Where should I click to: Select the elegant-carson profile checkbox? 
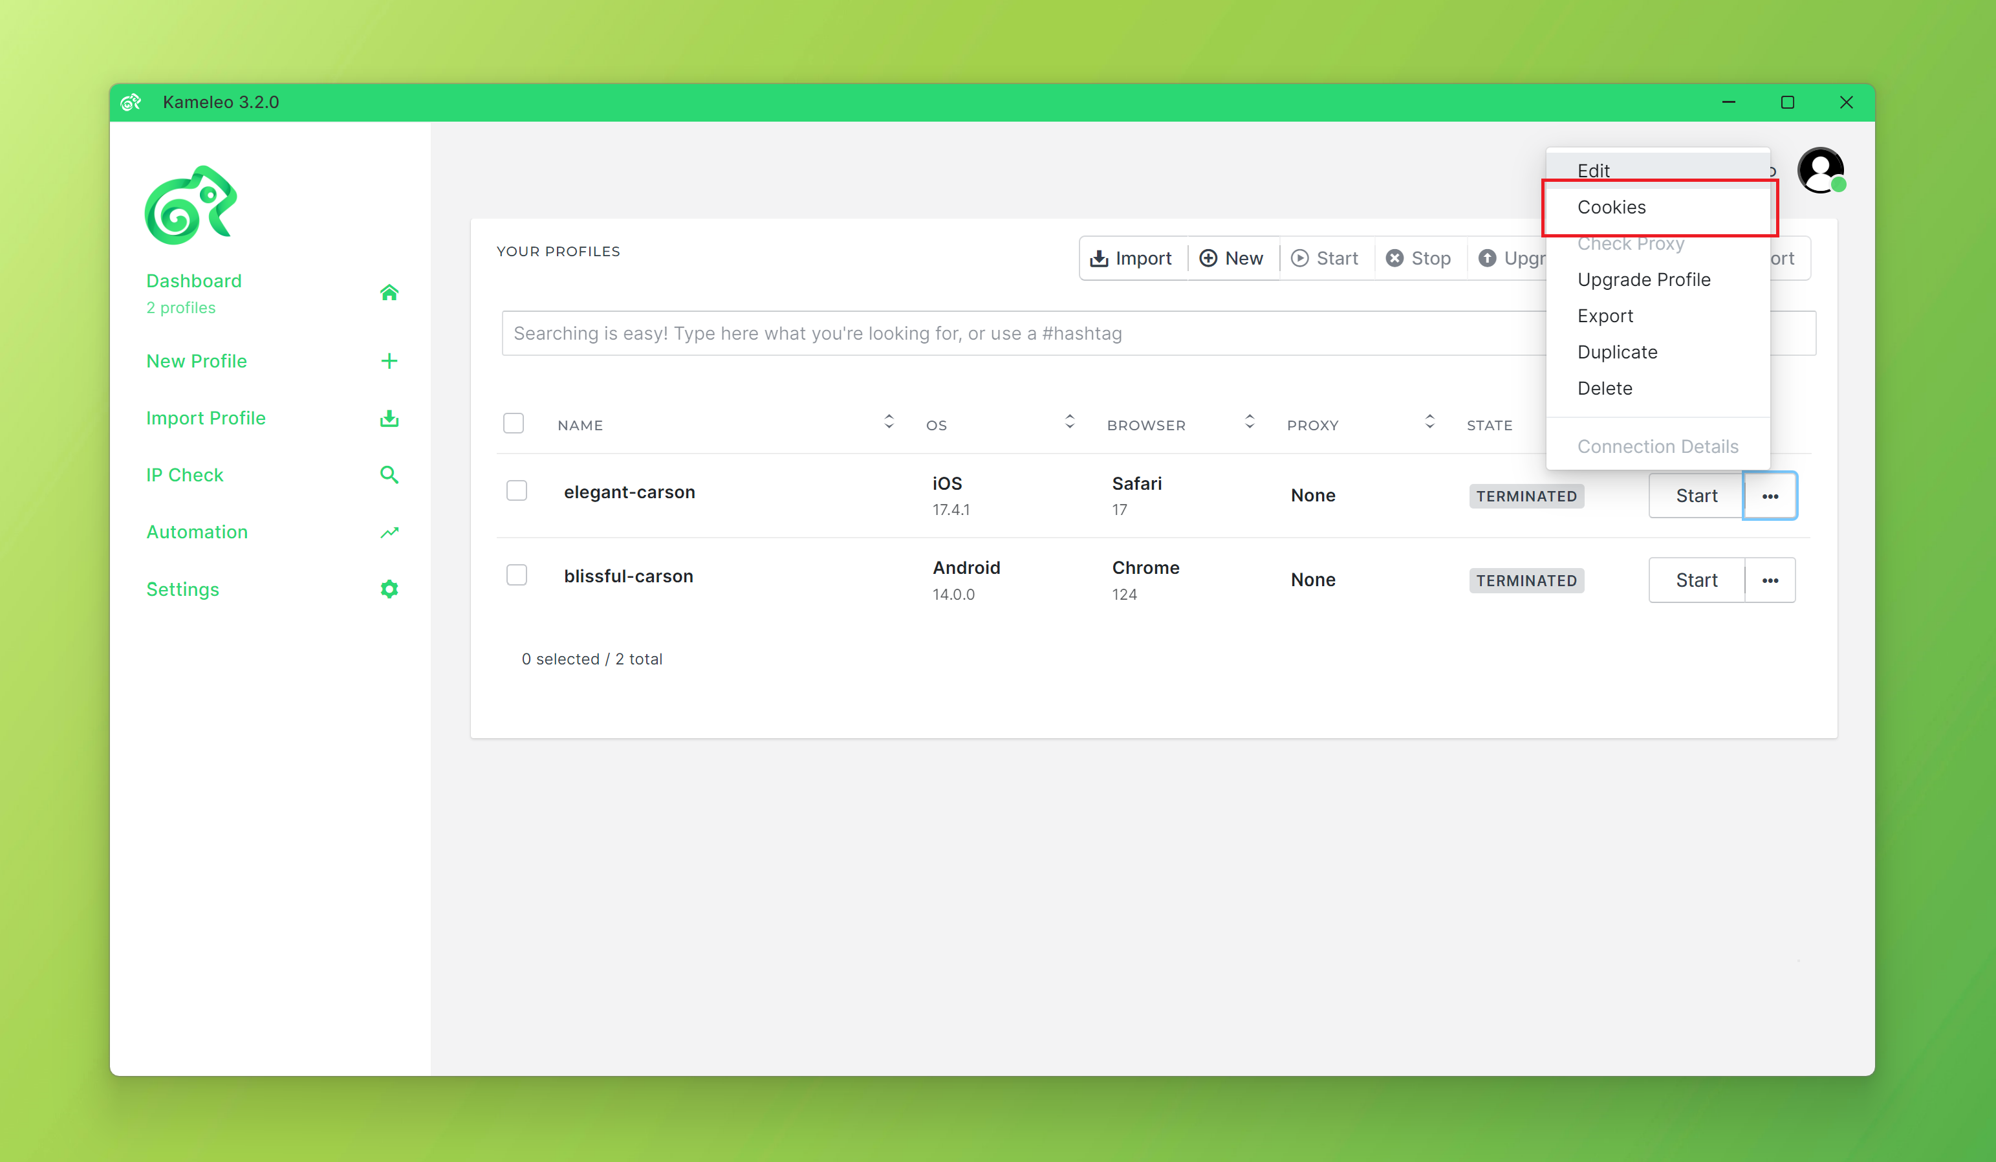(x=516, y=491)
